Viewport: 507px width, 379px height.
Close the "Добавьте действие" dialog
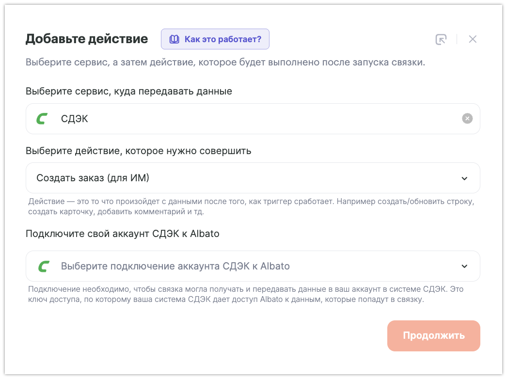coord(473,39)
